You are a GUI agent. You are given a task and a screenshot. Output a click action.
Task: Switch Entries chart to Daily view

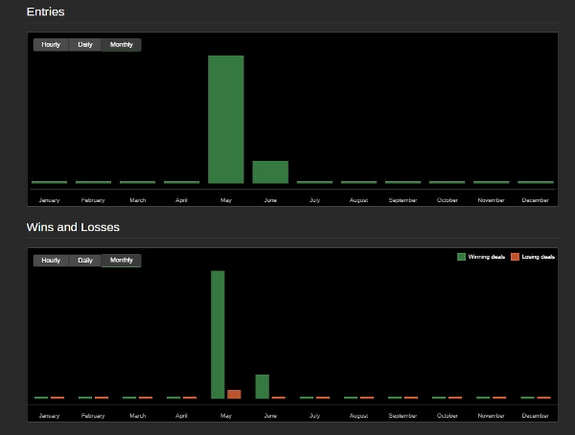pos(85,45)
